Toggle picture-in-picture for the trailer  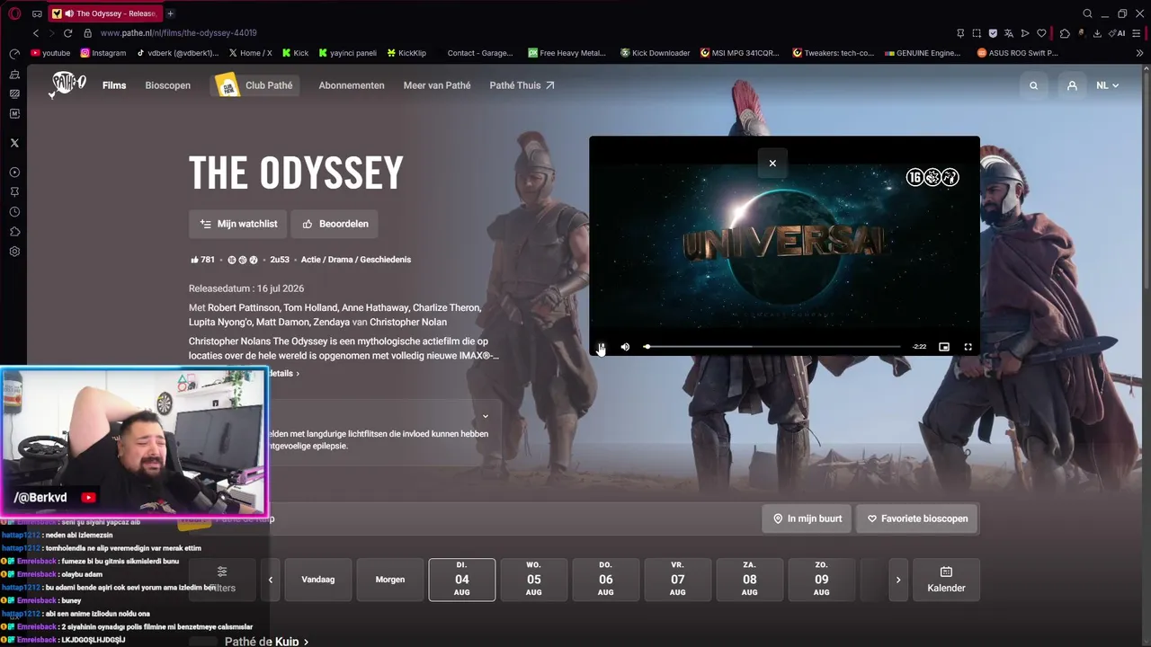[x=944, y=347]
